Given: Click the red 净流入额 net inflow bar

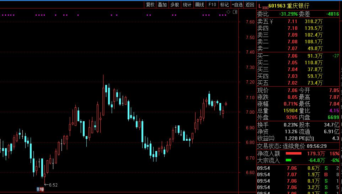Looking at the screenshot, I should [x=289, y=153].
